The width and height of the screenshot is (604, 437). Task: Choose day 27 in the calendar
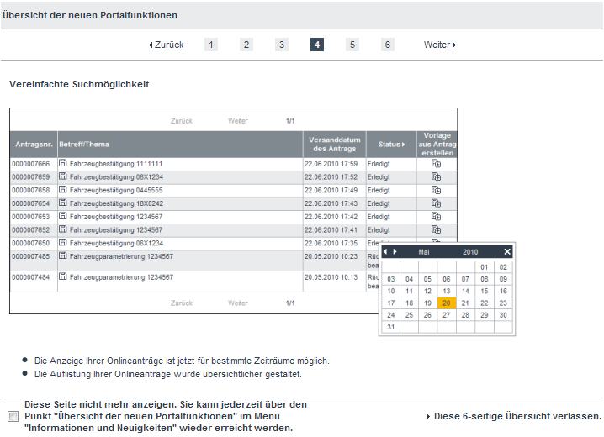point(447,315)
